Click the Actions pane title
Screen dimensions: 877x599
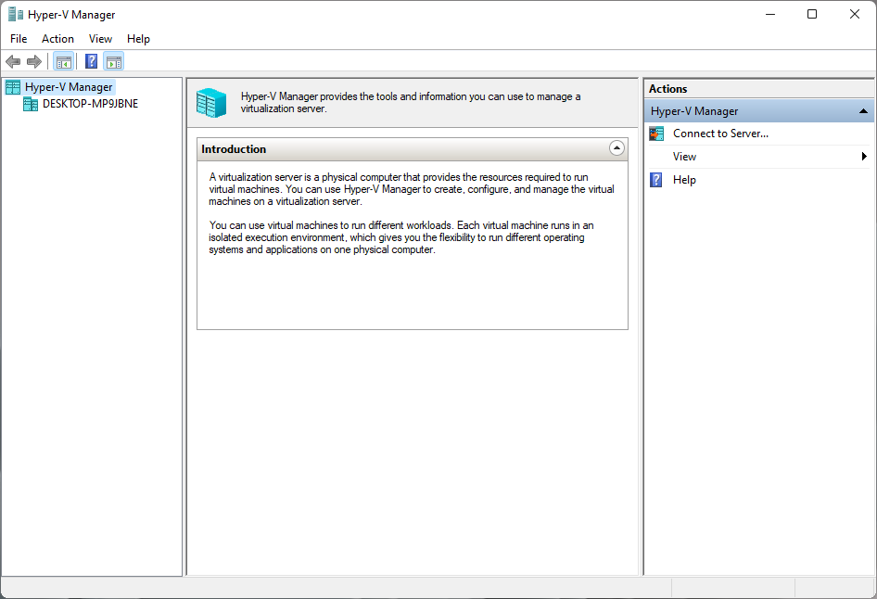pos(667,89)
